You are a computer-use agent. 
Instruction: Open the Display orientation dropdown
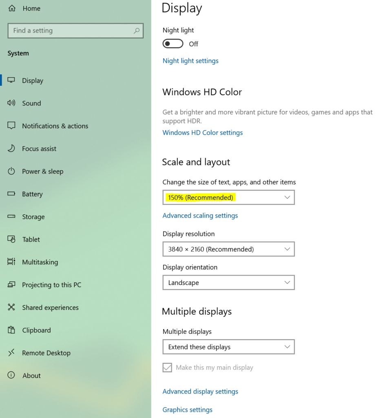pos(228,282)
